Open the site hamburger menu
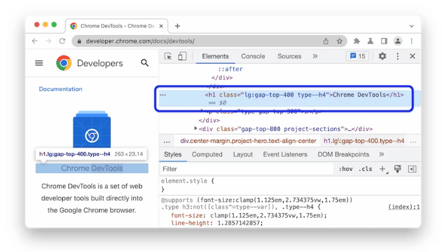Image resolution: width=447 pixels, height=252 pixels. (39, 63)
